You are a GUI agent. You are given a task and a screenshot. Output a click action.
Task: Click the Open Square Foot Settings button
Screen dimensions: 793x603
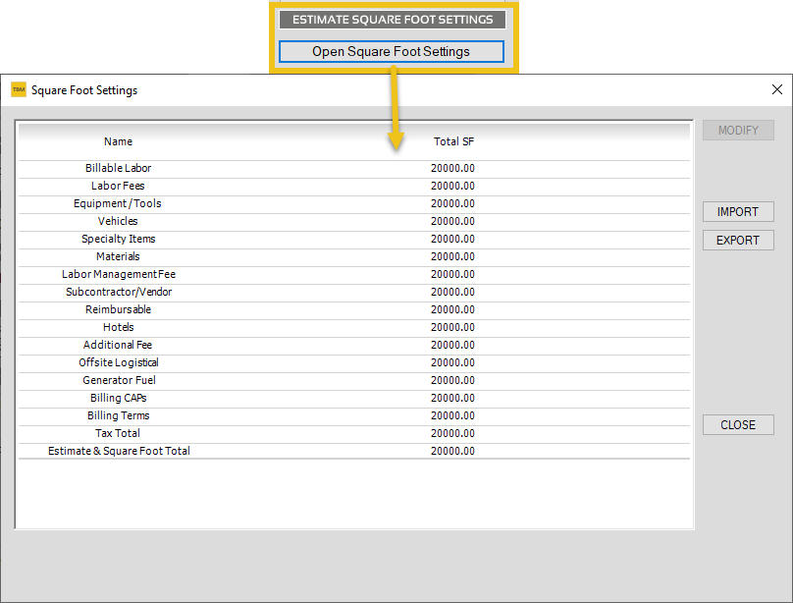391,52
